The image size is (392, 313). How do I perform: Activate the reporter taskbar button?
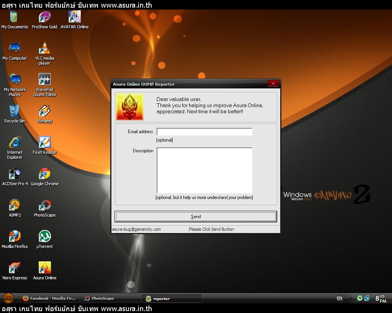[x=172, y=298]
